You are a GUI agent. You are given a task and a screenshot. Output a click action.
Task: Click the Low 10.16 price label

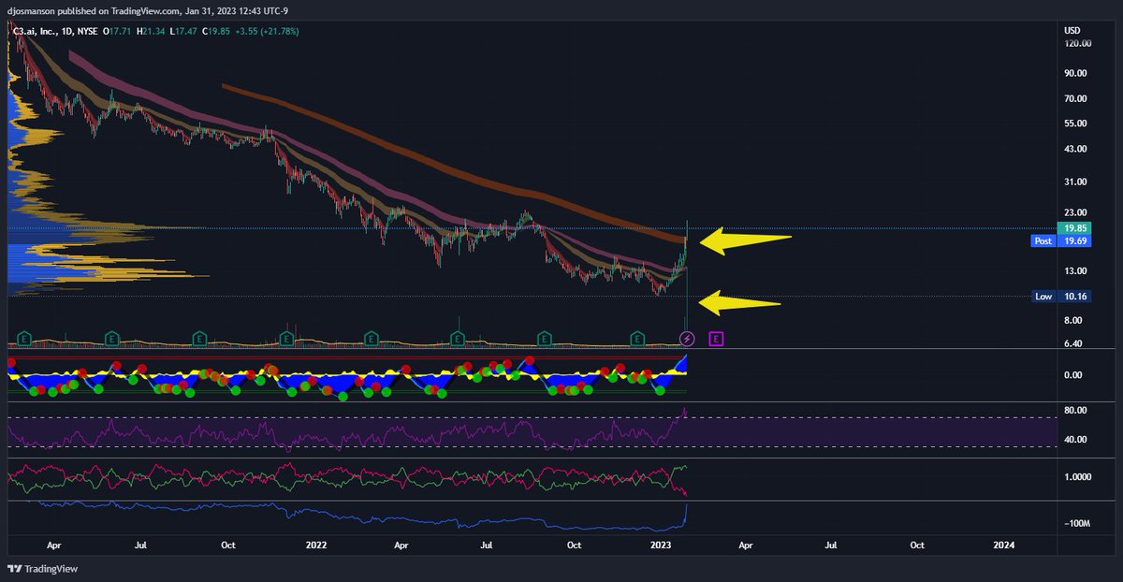pos(1061,297)
